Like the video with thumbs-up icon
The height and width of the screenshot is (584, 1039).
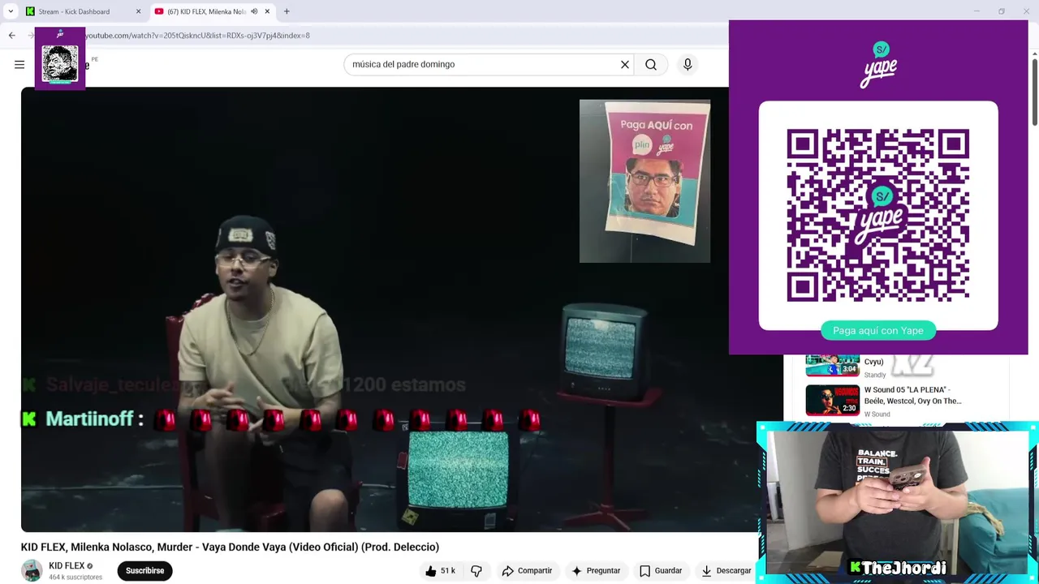[440, 571]
